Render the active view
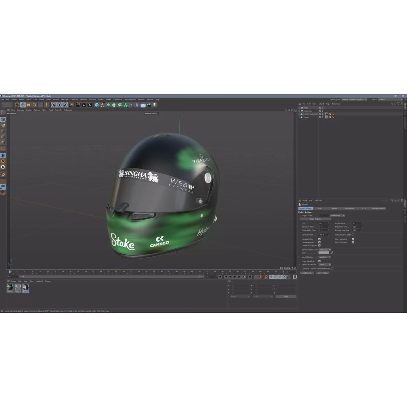 click(x=78, y=105)
